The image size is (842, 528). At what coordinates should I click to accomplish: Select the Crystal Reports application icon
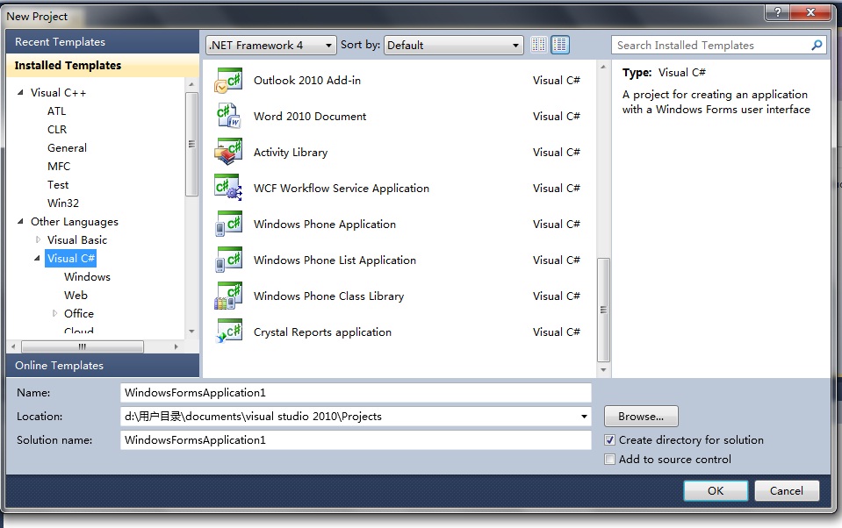[x=228, y=332]
